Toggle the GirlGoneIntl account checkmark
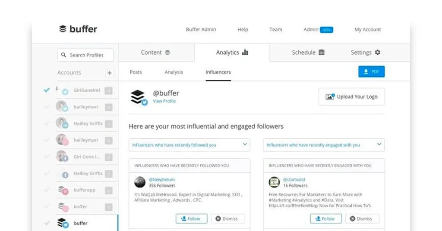The width and height of the screenshot is (442, 231). pyautogui.click(x=47, y=90)
